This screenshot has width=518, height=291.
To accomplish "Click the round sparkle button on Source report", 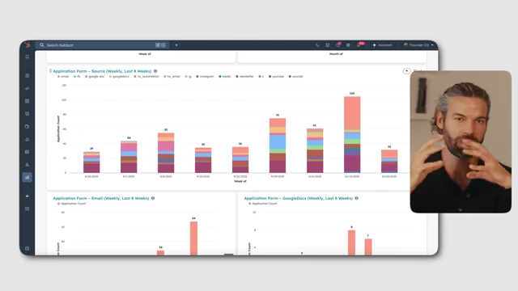I will (x=406, y=71).
